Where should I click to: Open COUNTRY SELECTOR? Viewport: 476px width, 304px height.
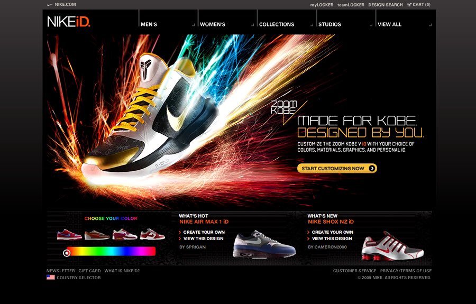79,278
